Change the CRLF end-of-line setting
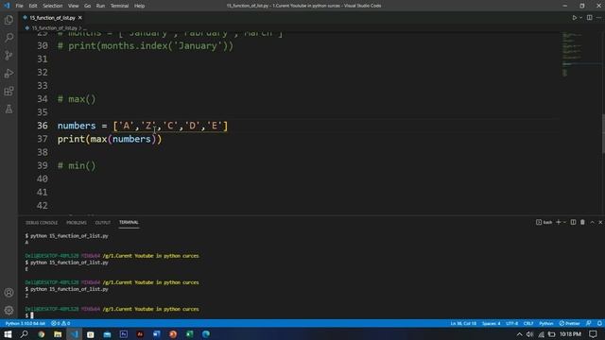 coord(528,323)
